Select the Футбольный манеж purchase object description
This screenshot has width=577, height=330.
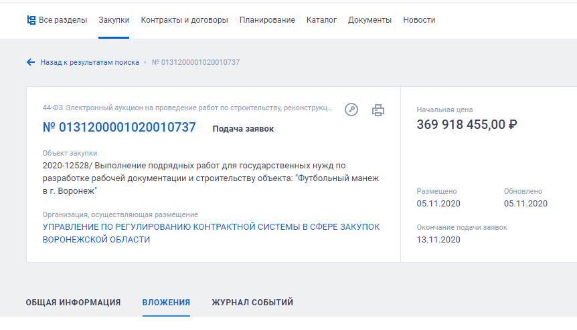pos(210,178)
